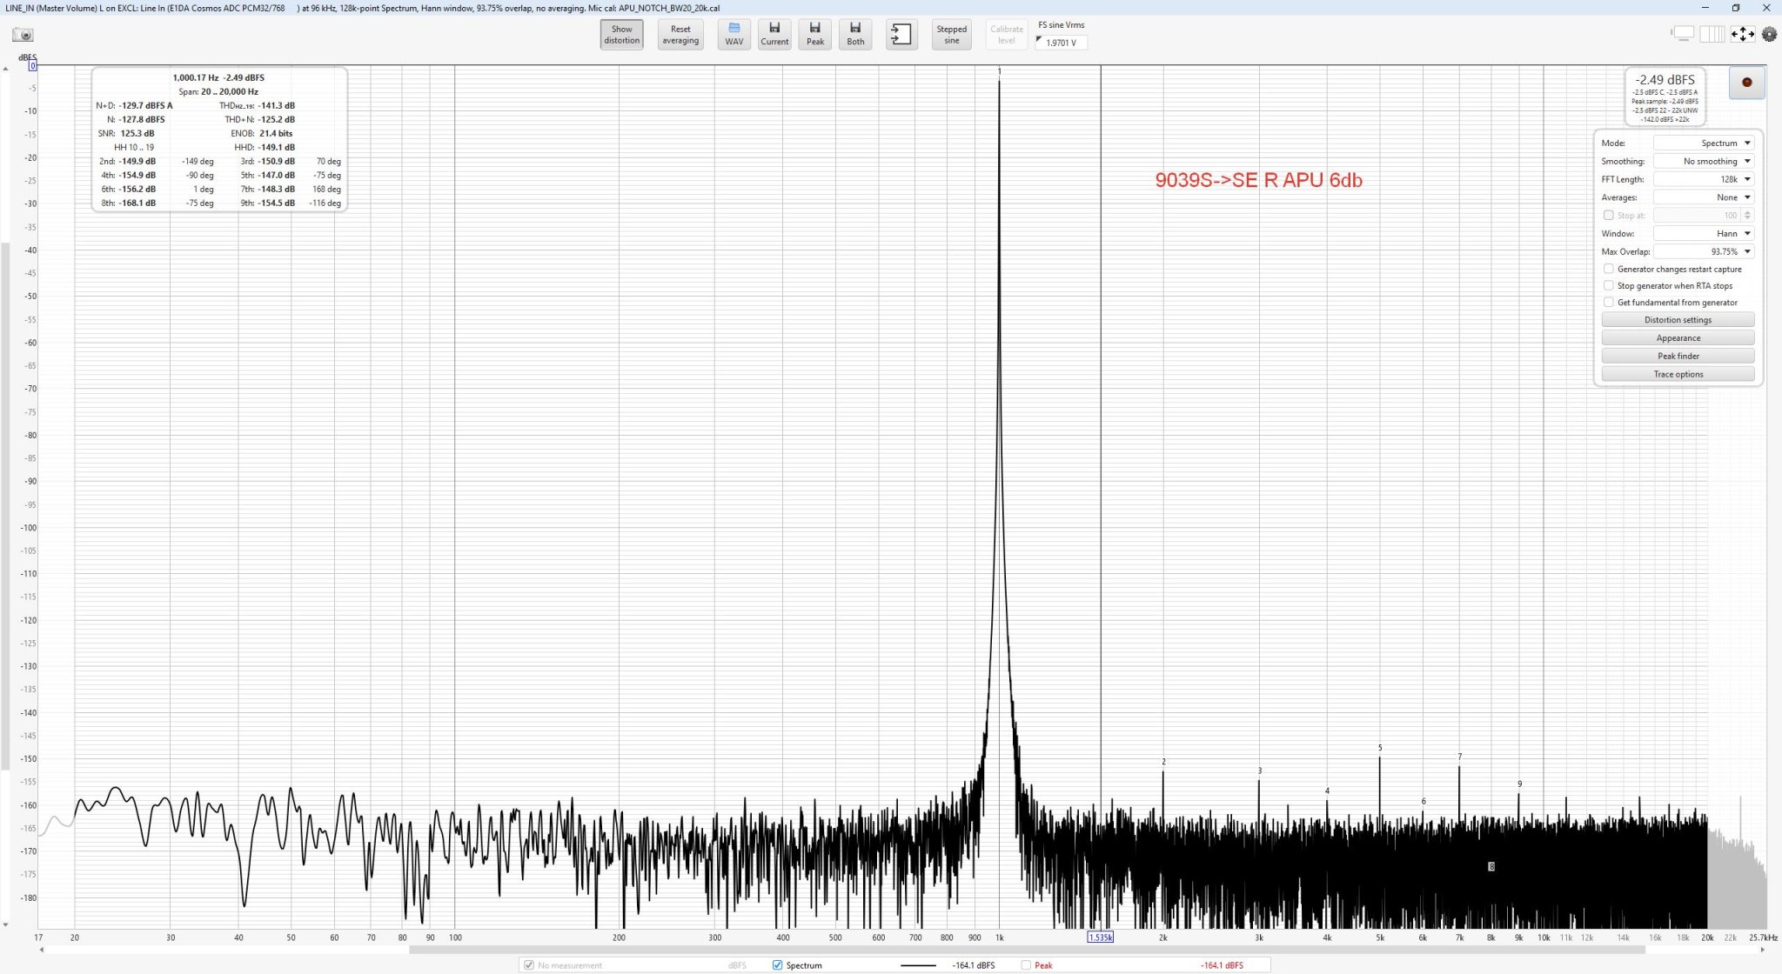Enable Stop generator when RTA stops
Viewport: 1782px width, 974px height.
(x=1608, y=285)
